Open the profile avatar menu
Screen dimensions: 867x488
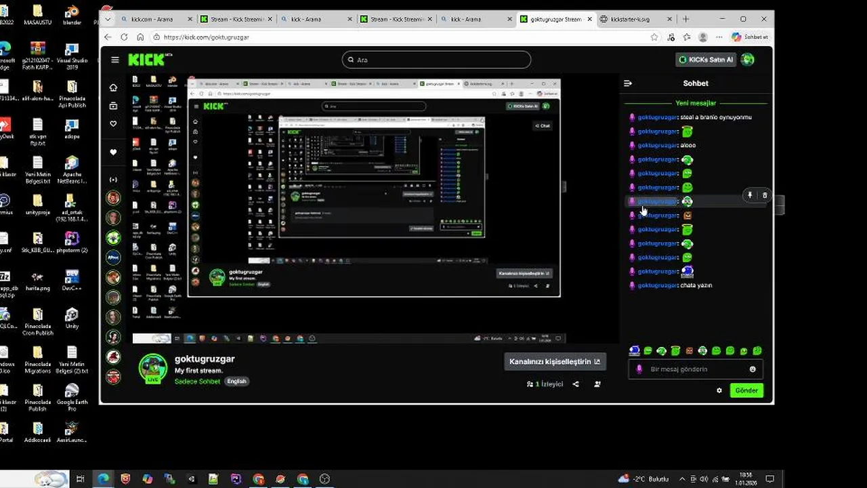point(748,60)
